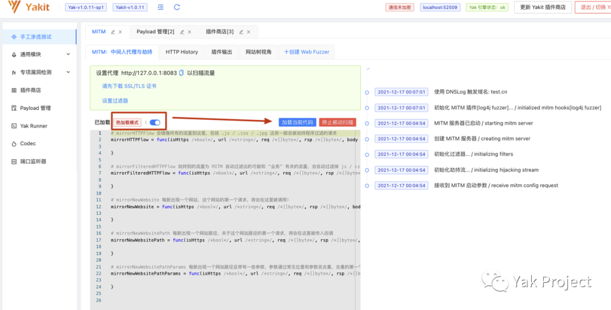Click the Payload 管理 sidebar icon
This screenshot has width=611, height=310.
(14, 108)
